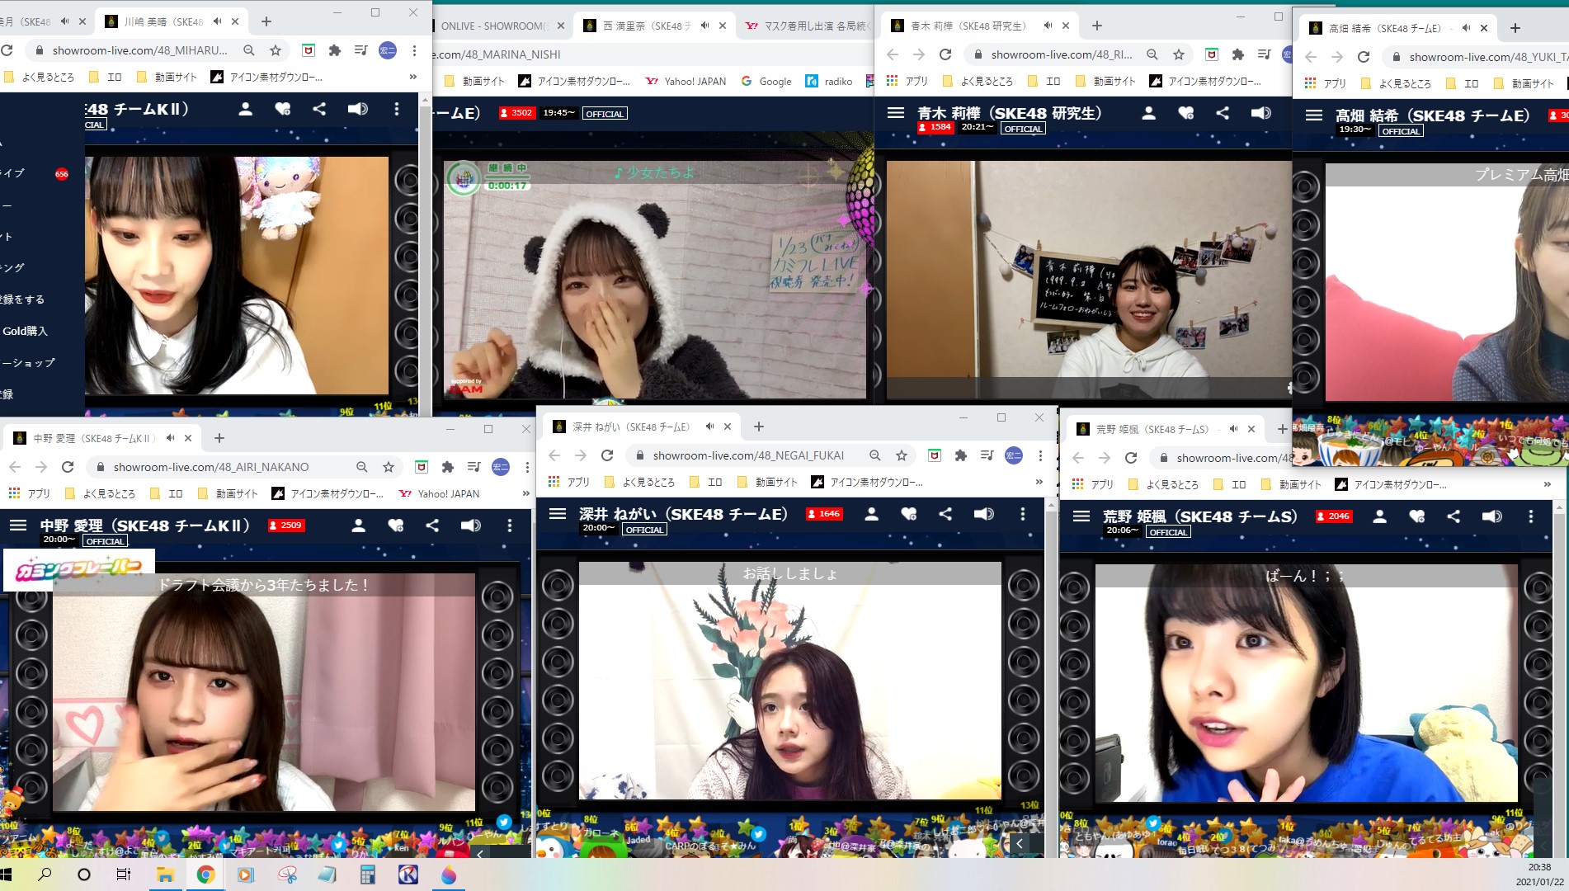Screen dimensions: 1569x891
Task: Expand bookmarks overflow in 中野 愛理 window
Action: pyautogui.click(x=525, y=493)
